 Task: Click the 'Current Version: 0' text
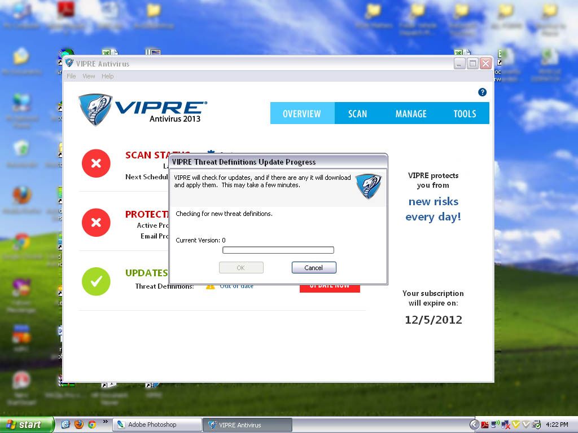coord(200,240)
